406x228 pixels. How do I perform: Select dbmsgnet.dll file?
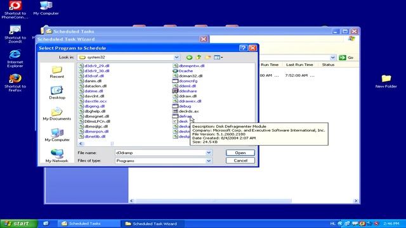pos(94,117)
